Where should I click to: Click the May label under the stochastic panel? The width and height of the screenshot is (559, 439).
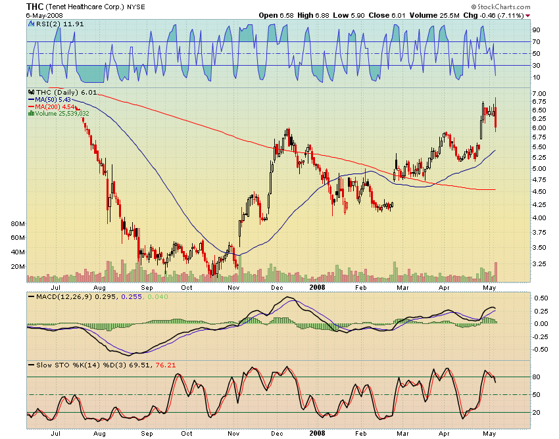tap(489, 434)
